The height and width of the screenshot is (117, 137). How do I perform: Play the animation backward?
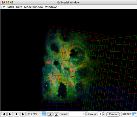pyautogui.click(x=16, y=114)
